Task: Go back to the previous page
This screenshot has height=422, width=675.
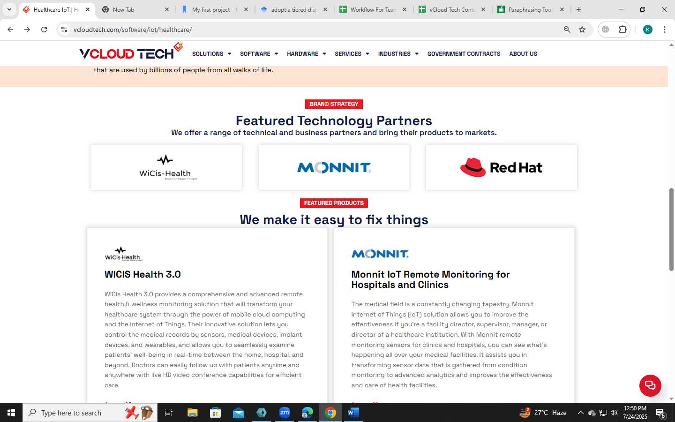Action: [x=10, y=30]
